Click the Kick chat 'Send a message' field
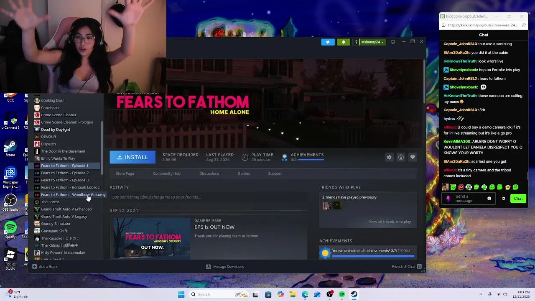Screen dimensions: 535x301 (x=468, y=199)
